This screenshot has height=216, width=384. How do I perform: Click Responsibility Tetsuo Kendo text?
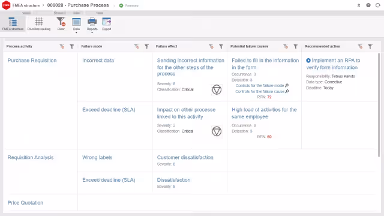331,76
